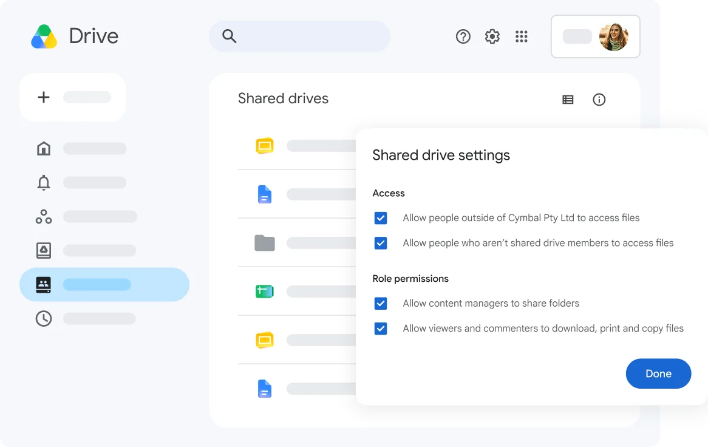Click the Drive wordmark text
This screenshot has width=708, height=447.
pos(94,36)
